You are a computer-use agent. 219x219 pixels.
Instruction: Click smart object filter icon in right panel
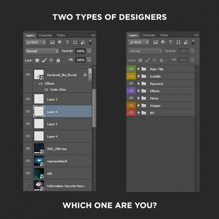click(x=186, y=42)
